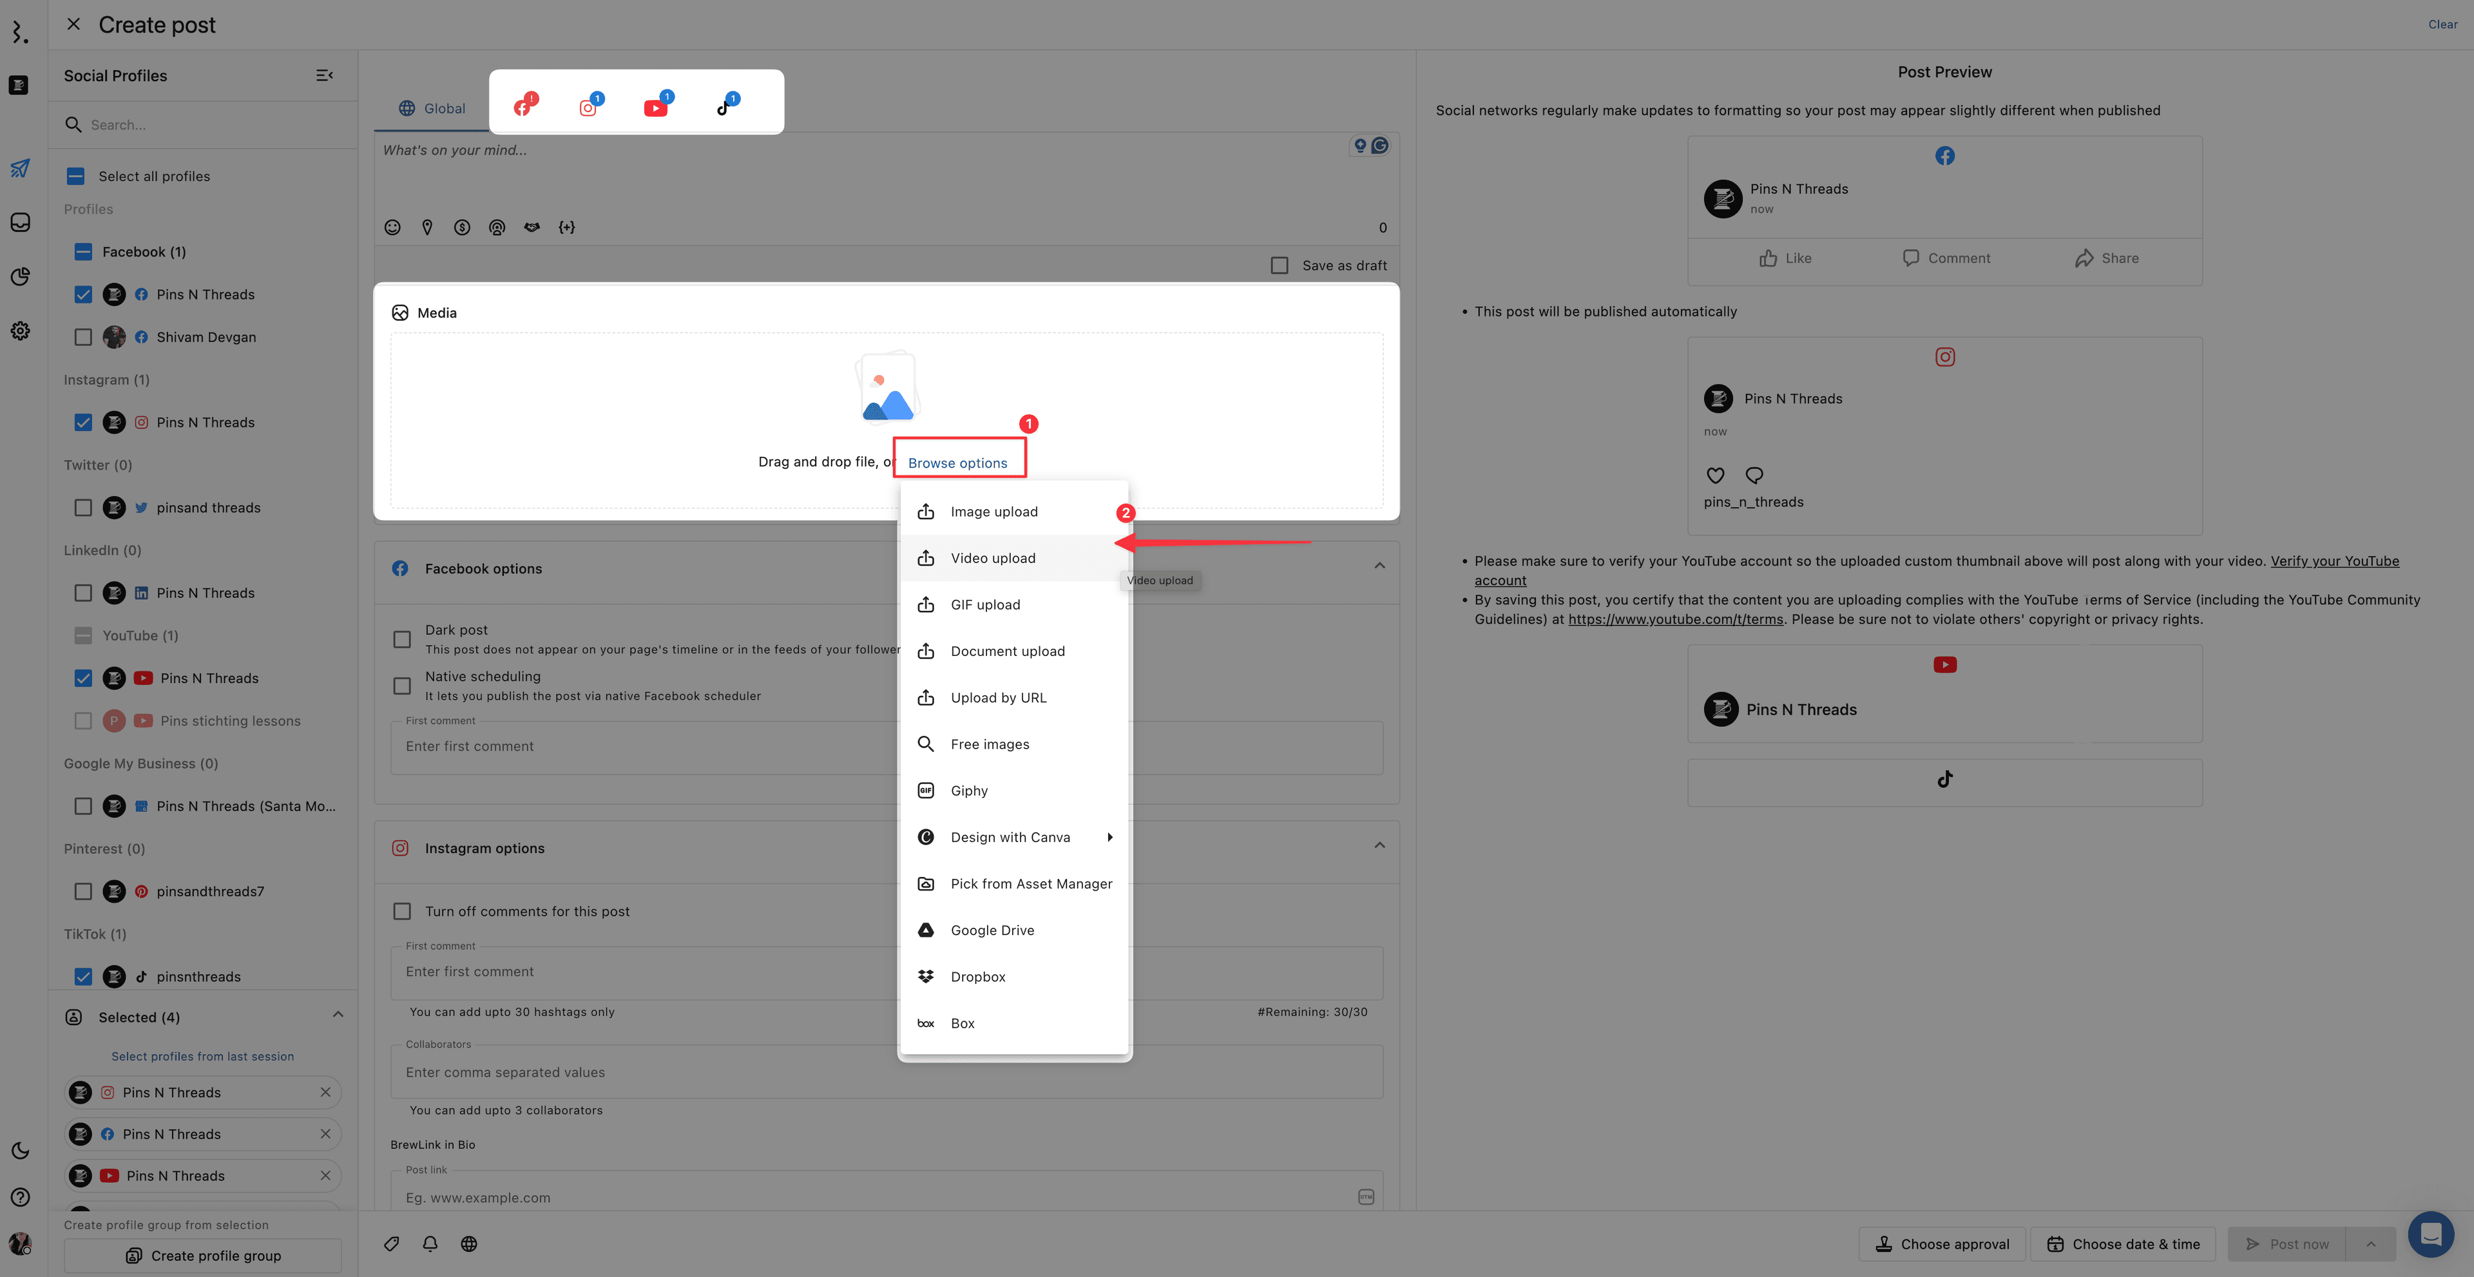The height and width of the screenshot is (1277, 2474).
Task: Uncheck YouTube Pins N Threads profile
Action: coord(84,678)
